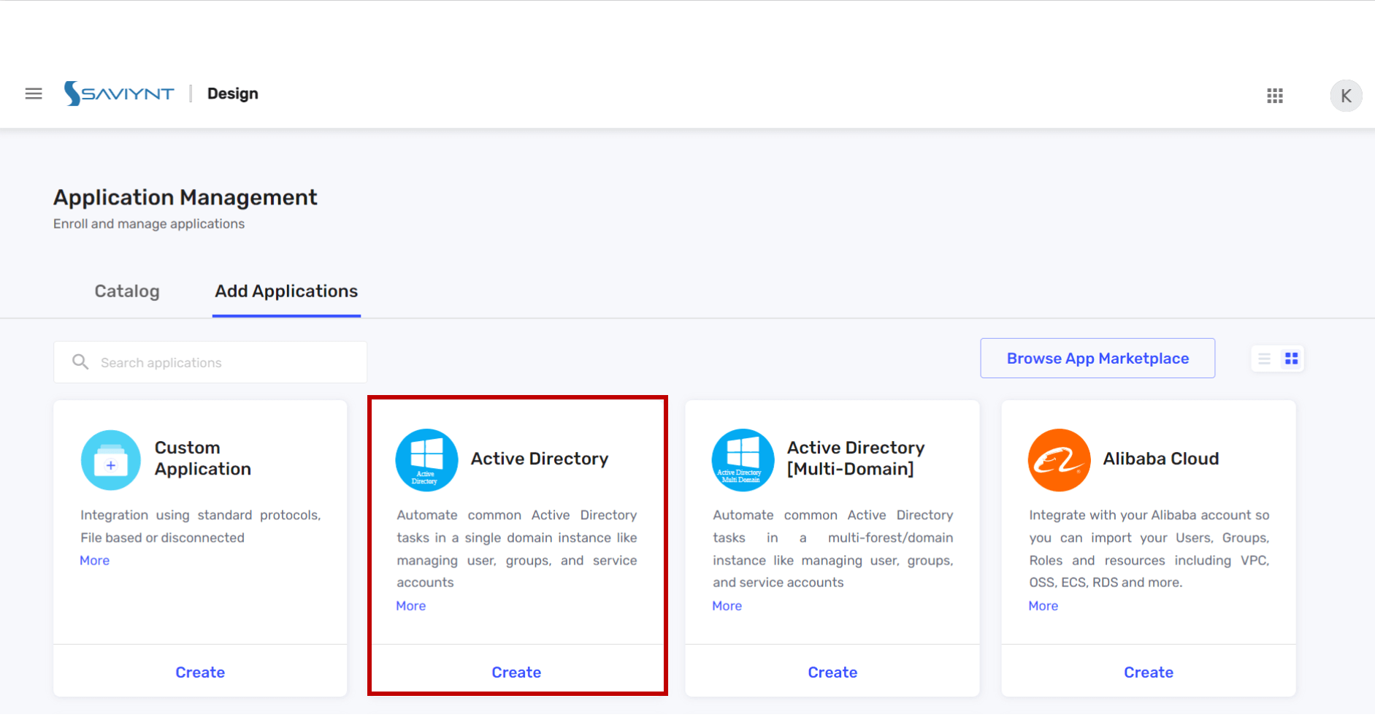
Task: Show More for Custom Application
Action: (95, 561)
